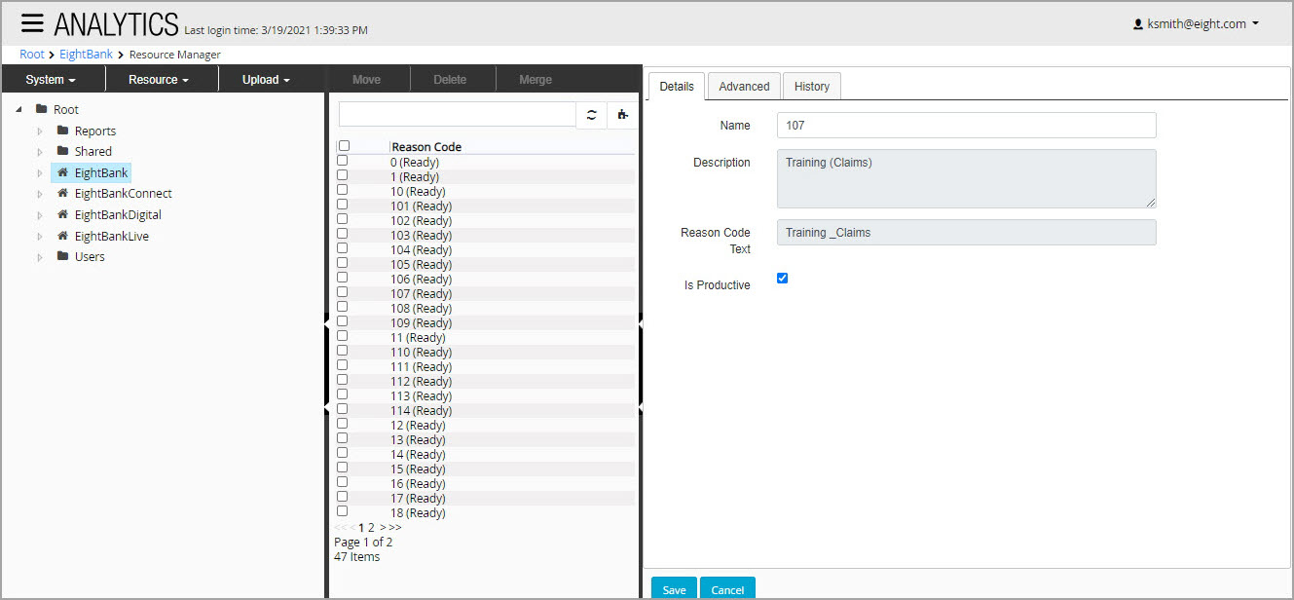
Task: Click the Reports folder icon
Action: pyautogui.click(x=62, y=131)
